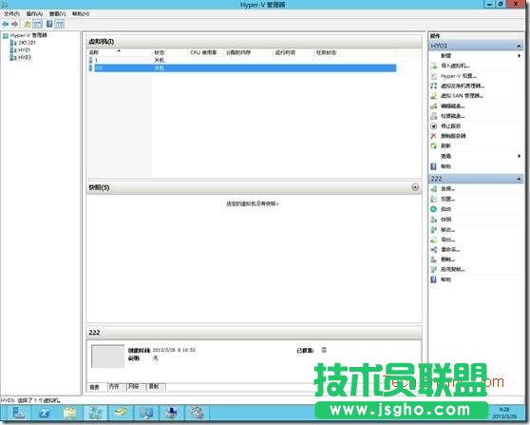Click the 启用复制 action icon
Screen dimensions: 530x425
pyautogui.click(x=434, y=269)
